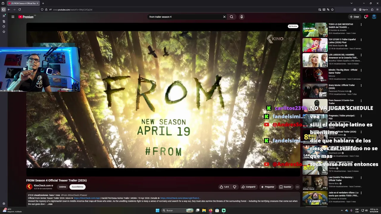
Task: Open the KinoCheck channel avatar
Action: [x=29, y=187]
